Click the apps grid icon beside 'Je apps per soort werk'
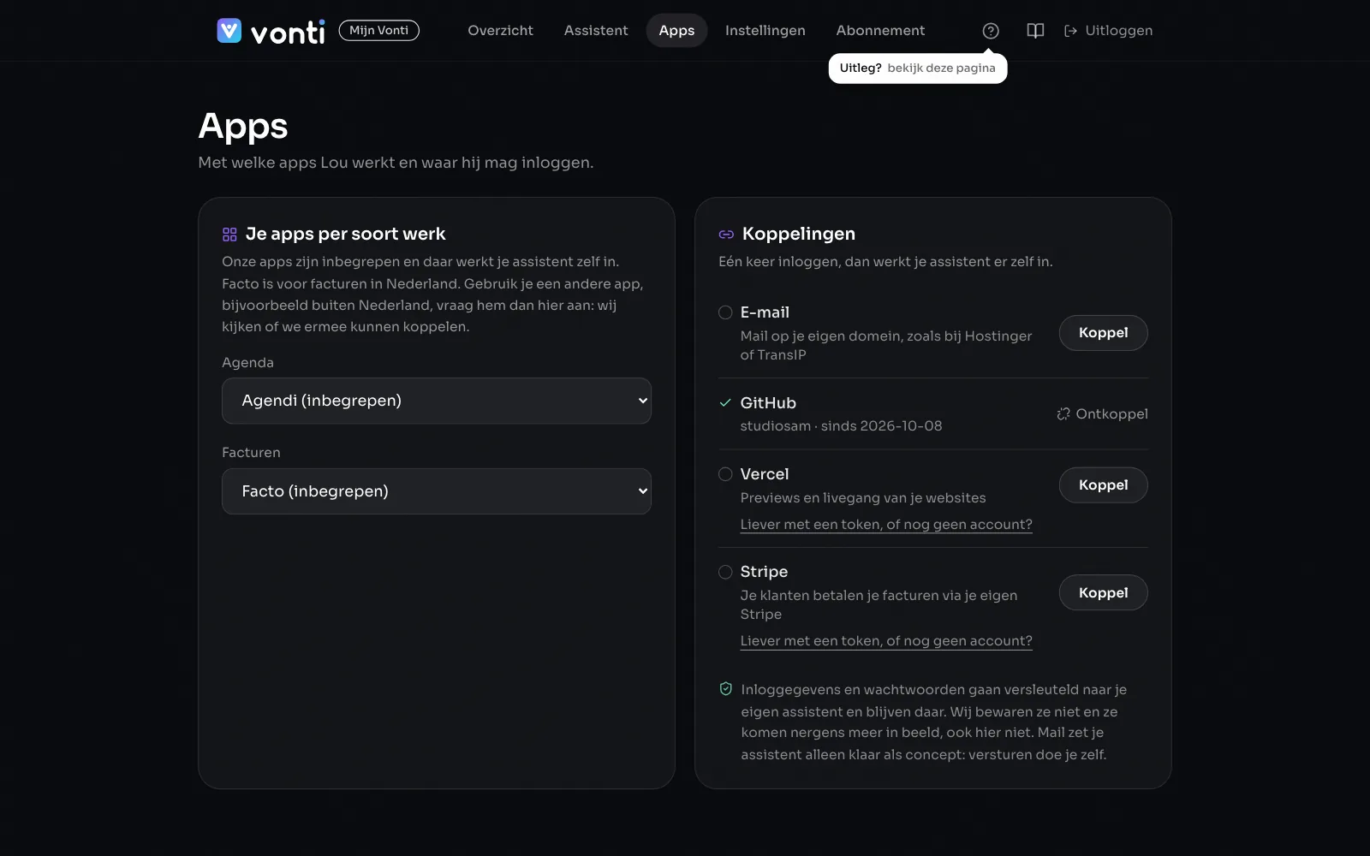Image resolution: width=1370 pixels, height=856 pixels. [x=229, y=235]
